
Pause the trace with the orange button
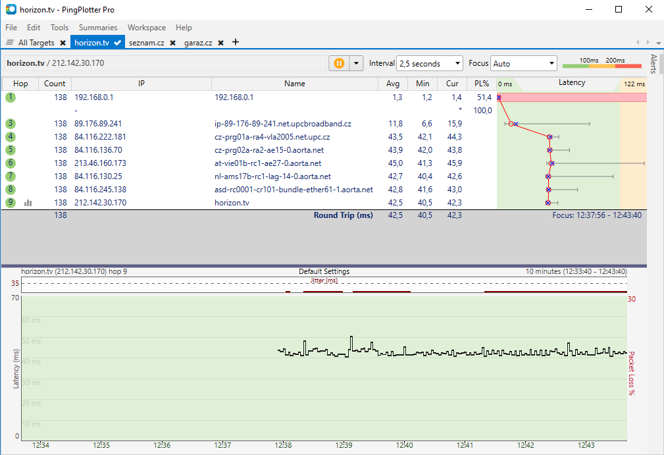click(x=339, y=63)
